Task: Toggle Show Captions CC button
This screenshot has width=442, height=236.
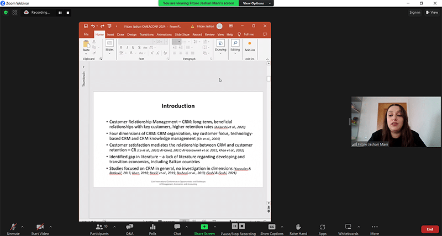Action: (271, 226)
